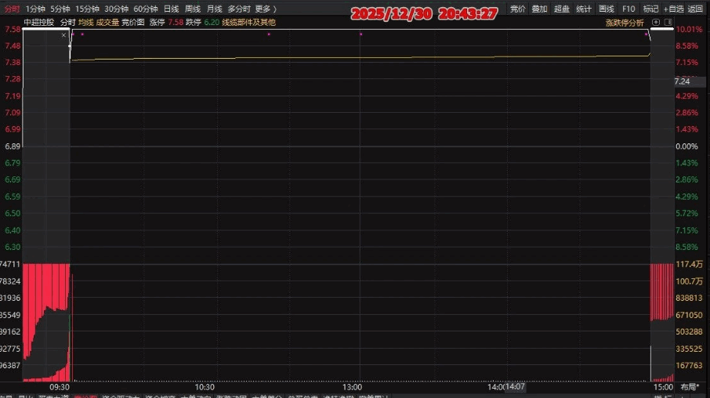
Task: Select the 30分钟 period tab
Action: (116, 9)
